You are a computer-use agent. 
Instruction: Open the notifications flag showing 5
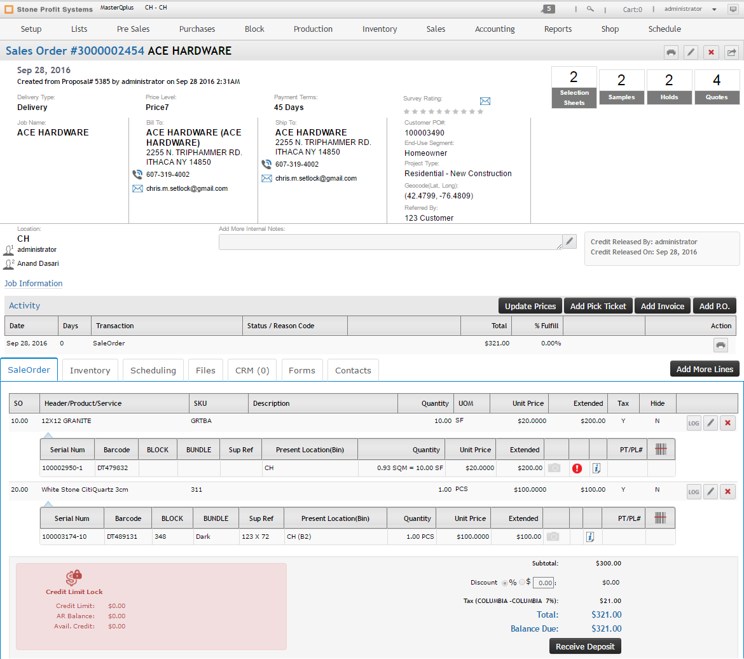pos(548,8)
